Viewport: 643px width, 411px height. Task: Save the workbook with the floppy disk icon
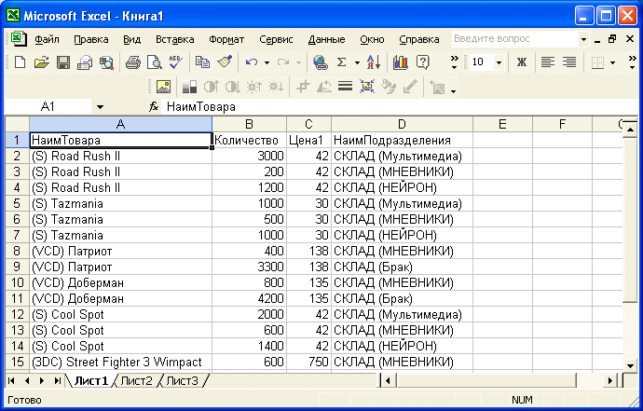(x=63, y=62)
